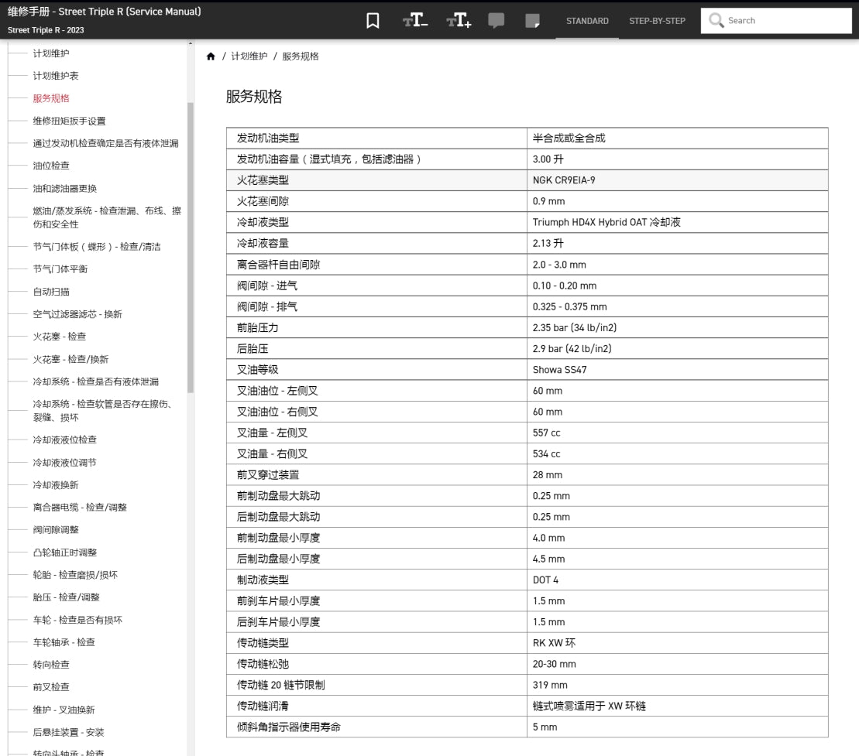Switch to the STEP-BY-STEP tab
The image size is (859, 756).
pos(656,21)
